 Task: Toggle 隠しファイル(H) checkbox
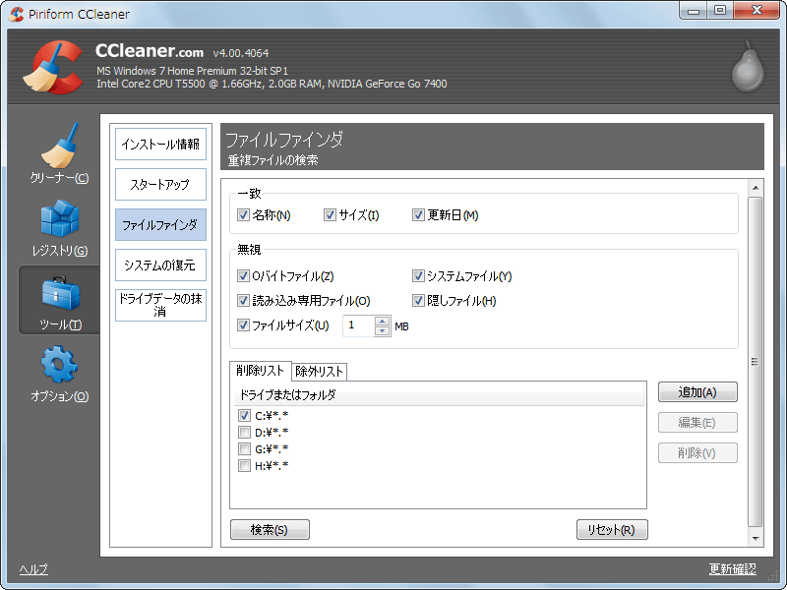click(418, 301)
